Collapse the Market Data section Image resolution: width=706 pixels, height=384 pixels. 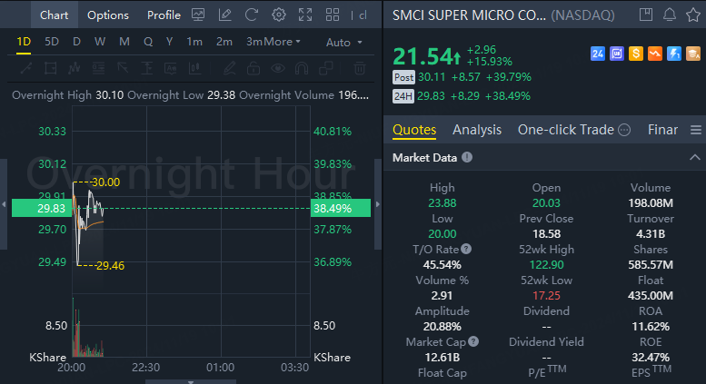coord(695,158)
